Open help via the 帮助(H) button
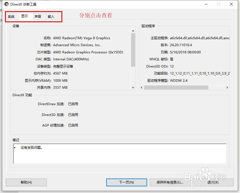Image resolution: width=240 pixels, height=193 pixels. tap(26, 182)
